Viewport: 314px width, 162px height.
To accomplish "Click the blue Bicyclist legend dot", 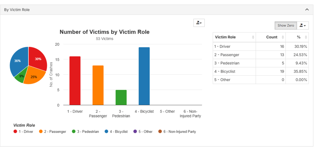I will pyautogui.click(x=106, y=132).
